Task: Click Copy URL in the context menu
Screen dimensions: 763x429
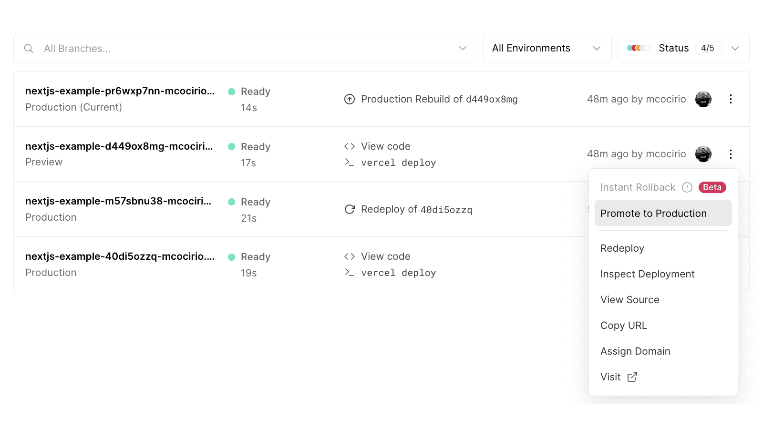Action: tap(623, 326)
